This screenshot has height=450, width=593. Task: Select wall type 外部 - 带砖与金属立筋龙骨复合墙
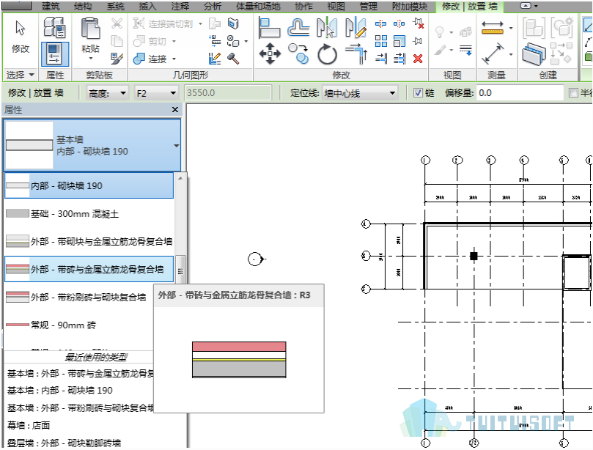pyautogui.click(x=89, y=269)
